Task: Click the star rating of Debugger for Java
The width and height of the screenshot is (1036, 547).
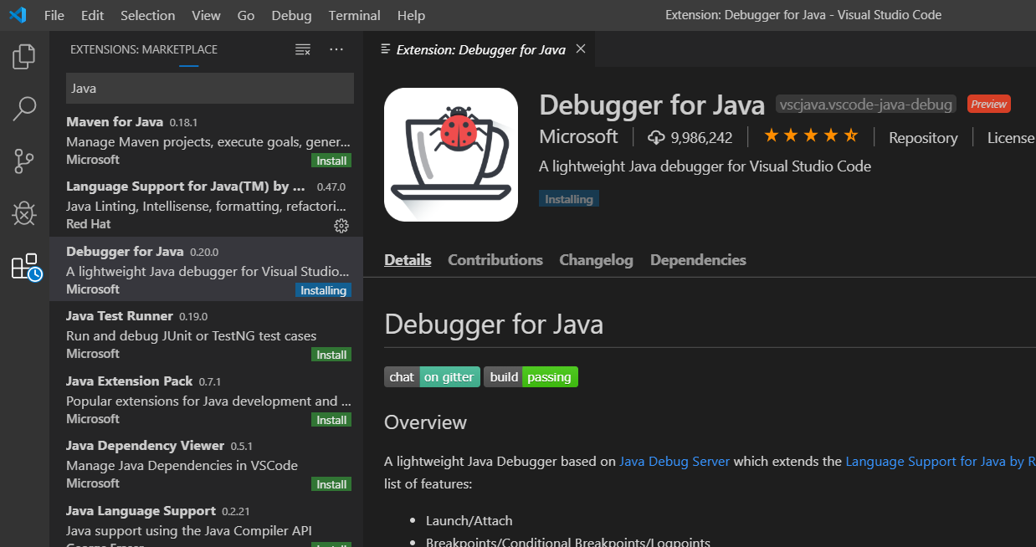Action: point(811,135)
